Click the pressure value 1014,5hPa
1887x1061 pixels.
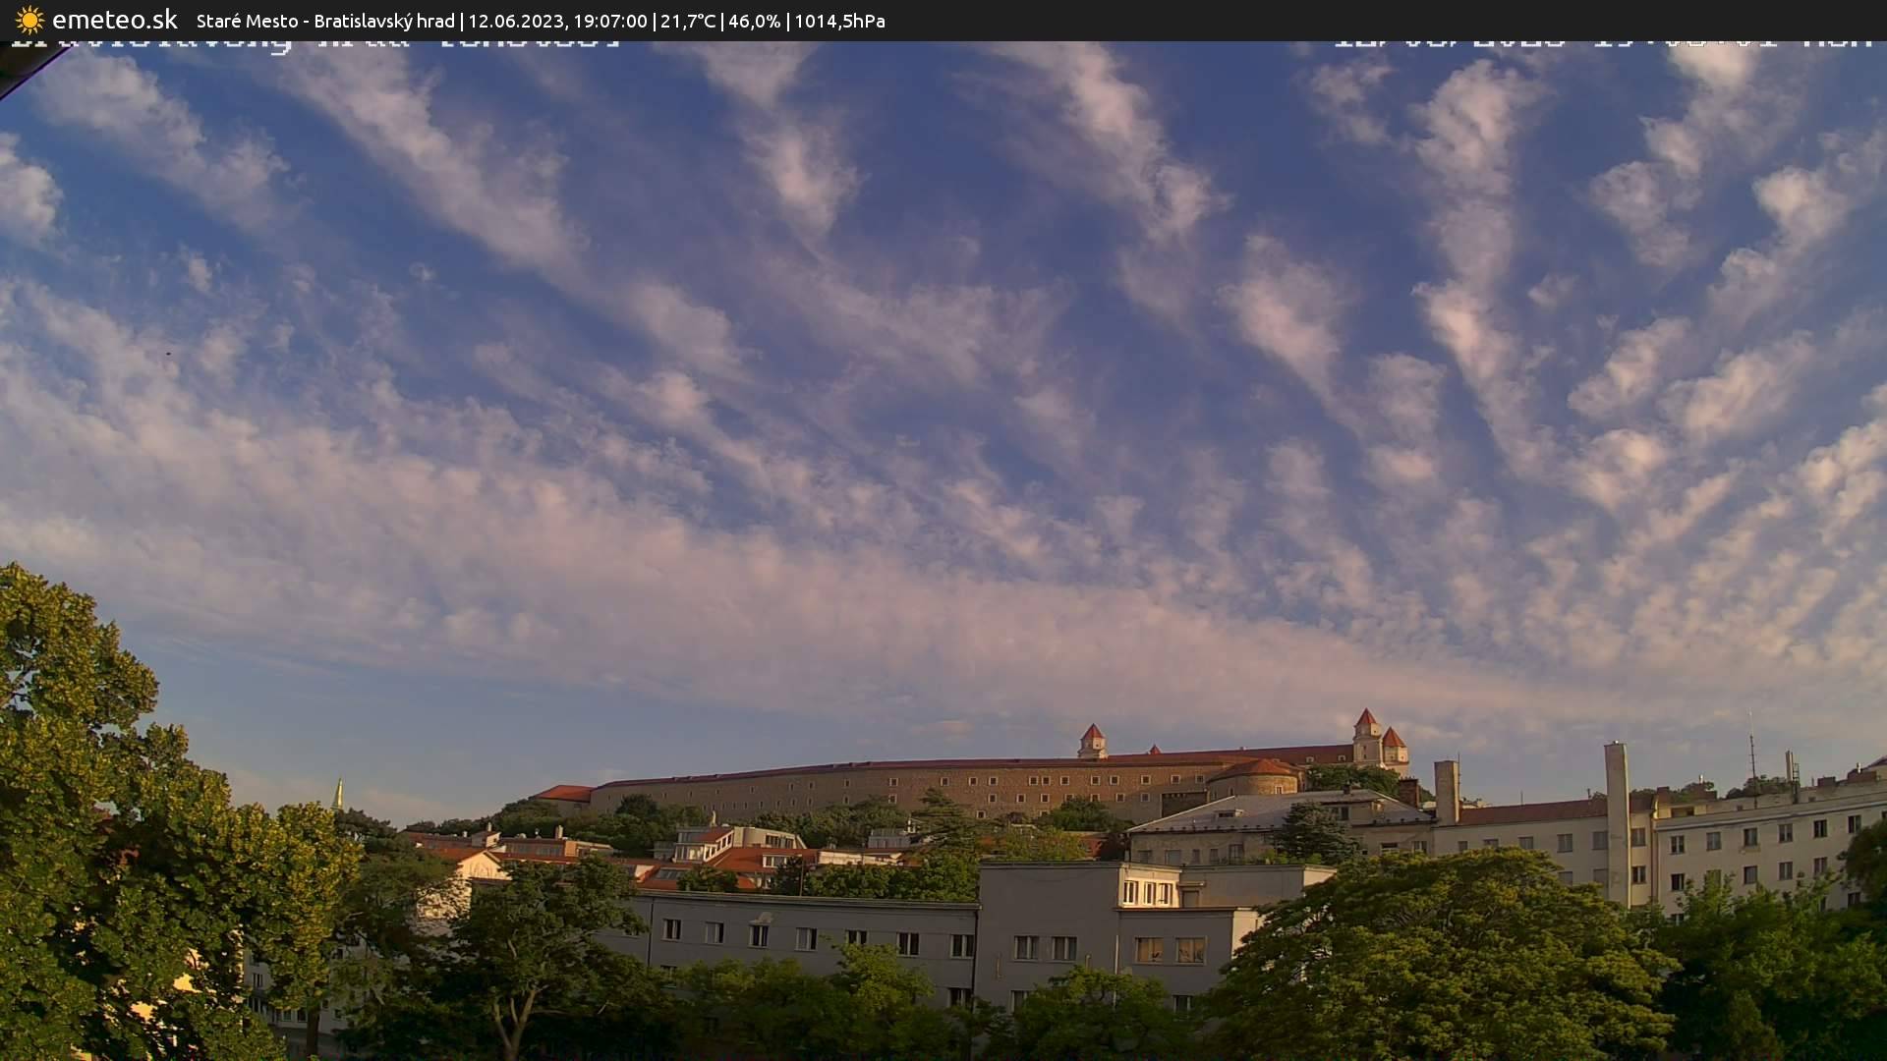pos(840,21)
